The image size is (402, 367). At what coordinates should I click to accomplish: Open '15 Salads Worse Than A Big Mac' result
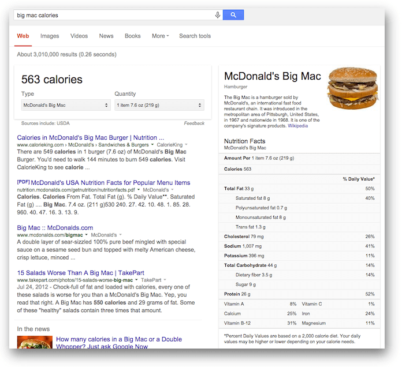tap(80, 273)
